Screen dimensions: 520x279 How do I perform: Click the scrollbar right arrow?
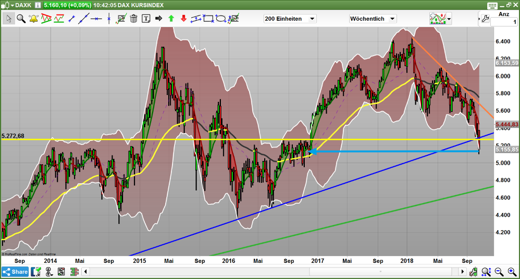pos(463,272)
